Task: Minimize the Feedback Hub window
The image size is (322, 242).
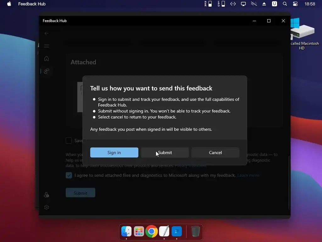Action: pyautogui.click(x=254, y=21)
